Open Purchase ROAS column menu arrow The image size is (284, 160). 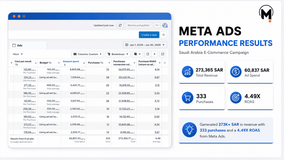pos(159,63)
